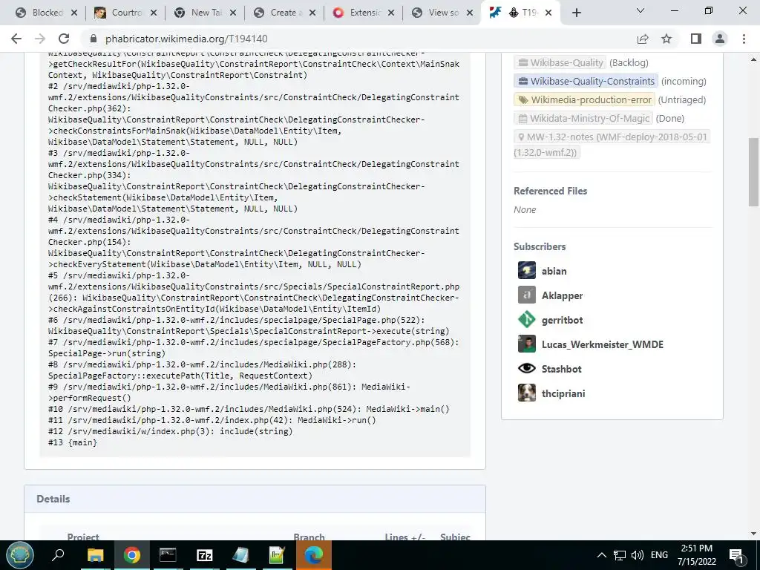Open the Wikimedia-production-error tag
This screenshot has height=570, width=760.
584,100
